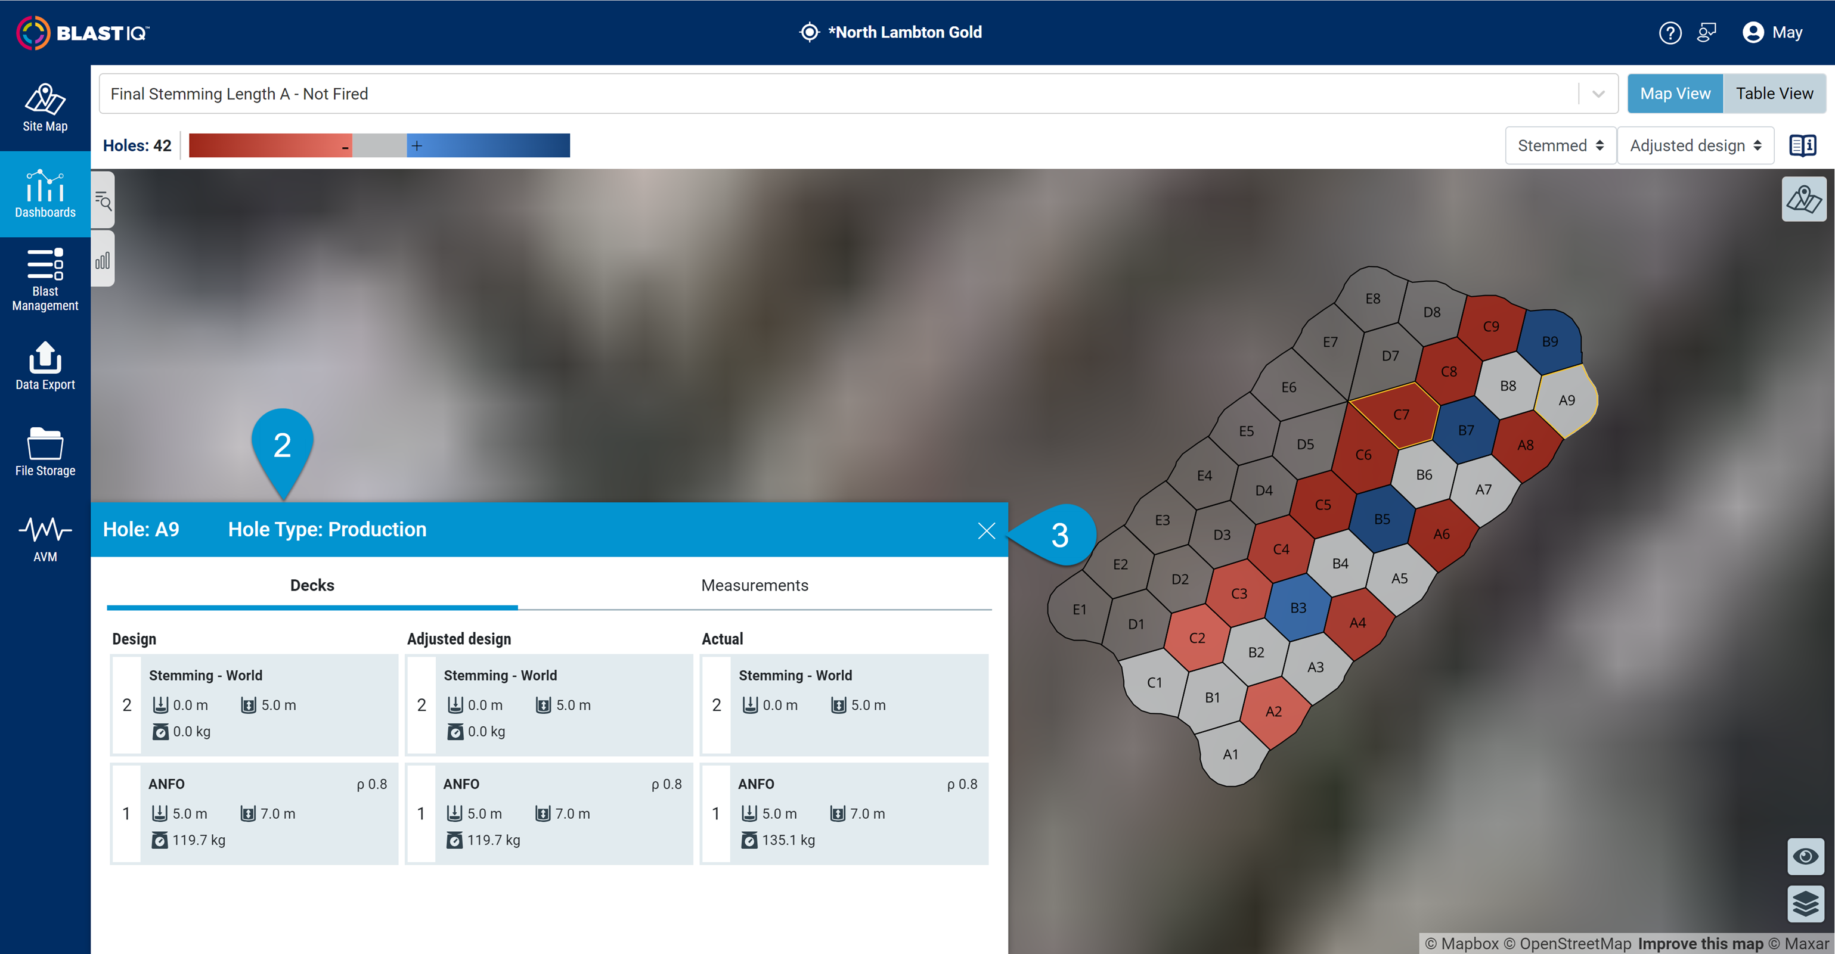
Task: Click the Design ANFO deck card
Action: click(255, 814)
